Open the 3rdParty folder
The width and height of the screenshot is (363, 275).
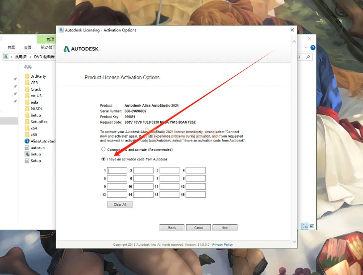35,76
